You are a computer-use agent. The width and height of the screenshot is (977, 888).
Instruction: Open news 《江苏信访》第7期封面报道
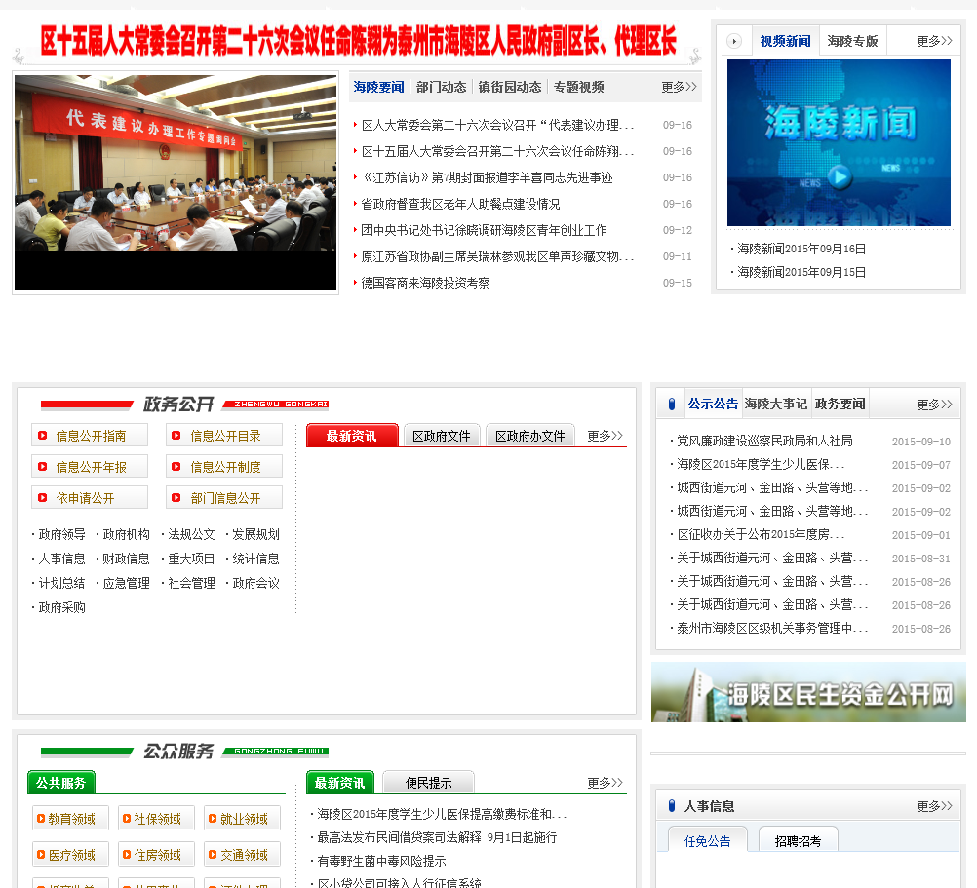click(x=487, y=177)
